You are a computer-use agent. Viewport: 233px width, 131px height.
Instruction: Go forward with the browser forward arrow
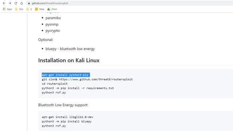[x=10, y=3]
